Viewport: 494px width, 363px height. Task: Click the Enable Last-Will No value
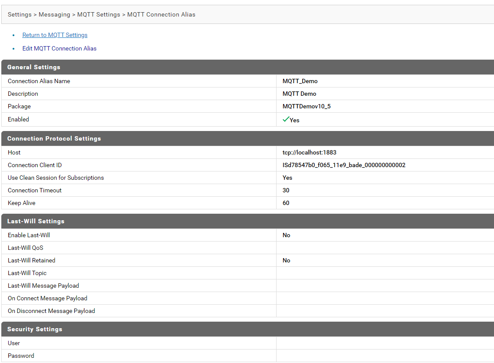point(286,235)
